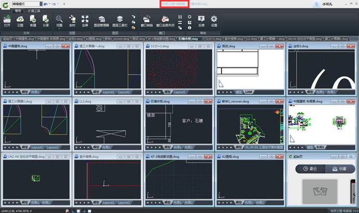This screenshot has width=359, height=213.
Task: Expand the 范围 zoom extent dropdown
Action: (x=59, y=28)
